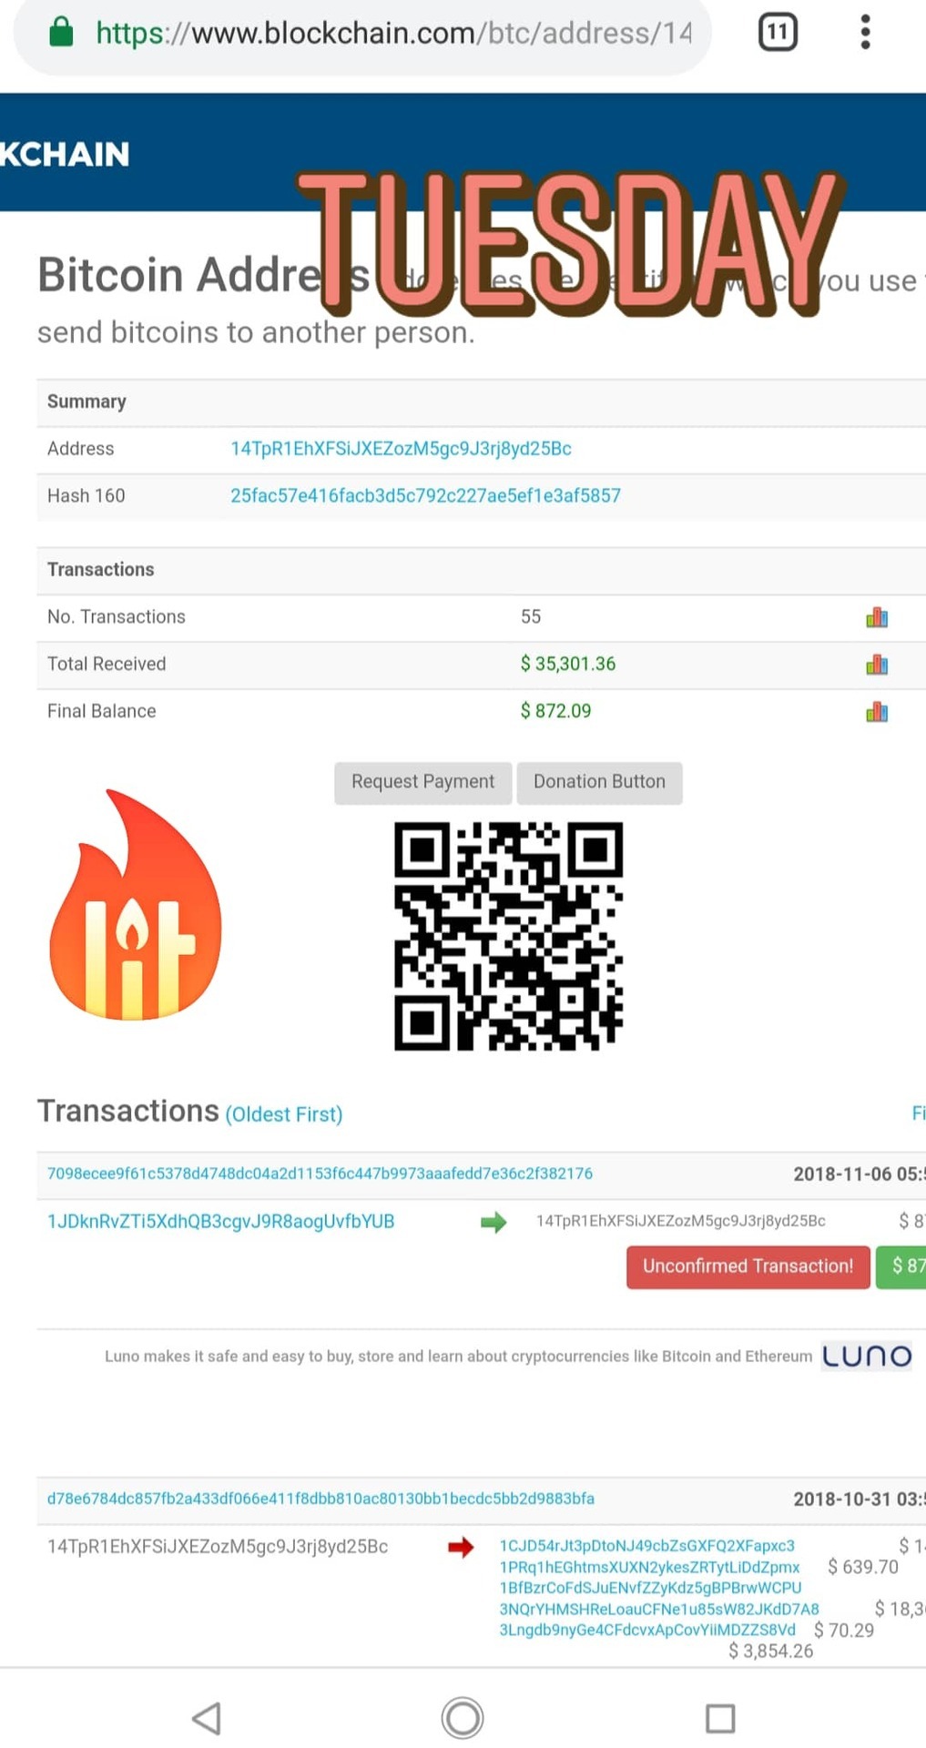Tap the Android back navigation button
The height and width of the screenshot is (1748, 926).
pos(207,1718)
